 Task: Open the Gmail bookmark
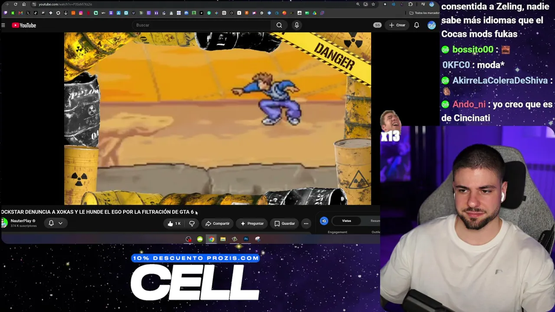[x=20, y=13]
